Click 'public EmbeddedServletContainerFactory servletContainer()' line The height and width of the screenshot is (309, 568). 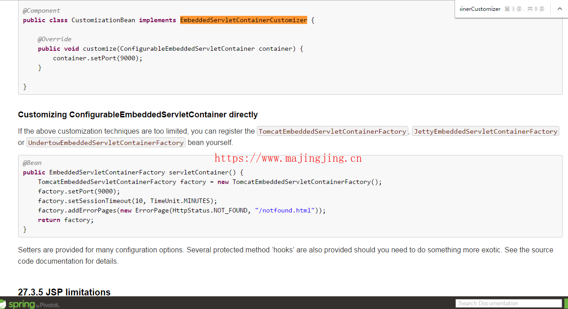pyautogui.click(x=133, y=172)
